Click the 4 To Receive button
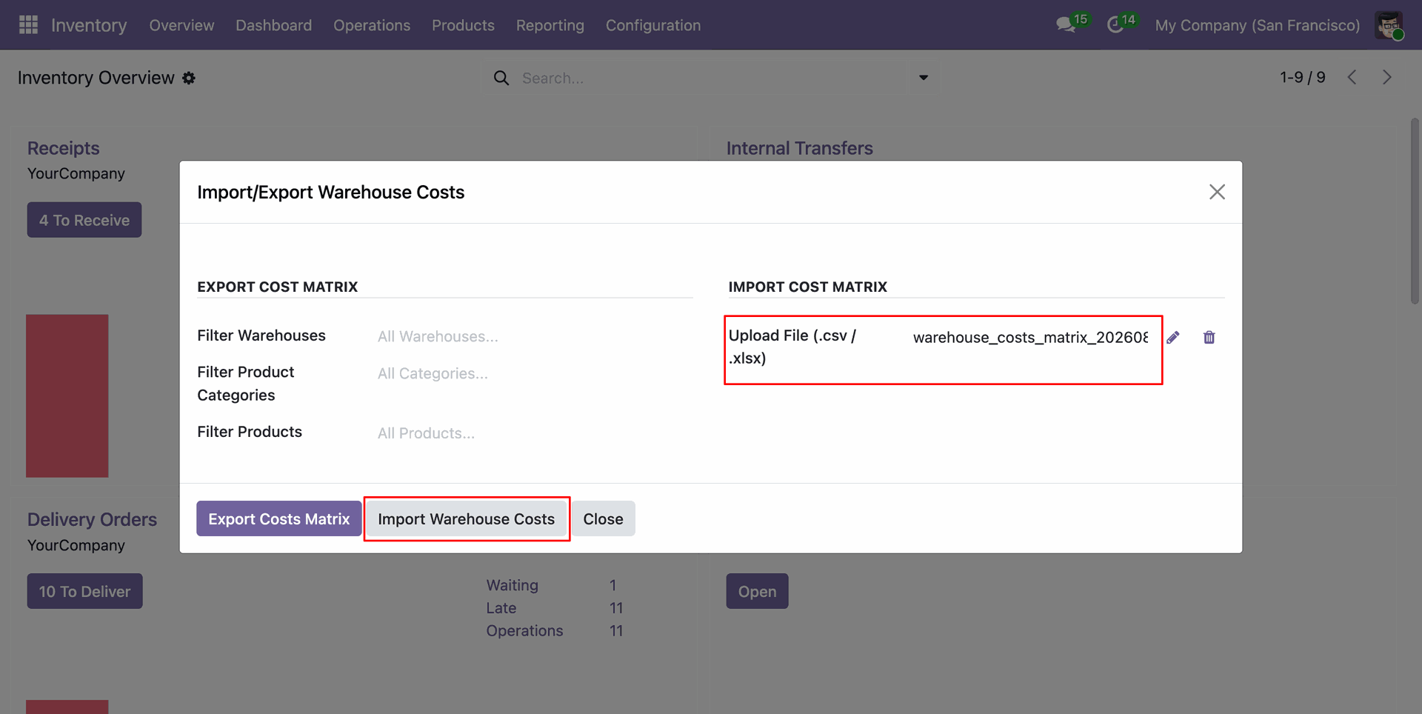 pyautogui.click(x=84, y=220)
